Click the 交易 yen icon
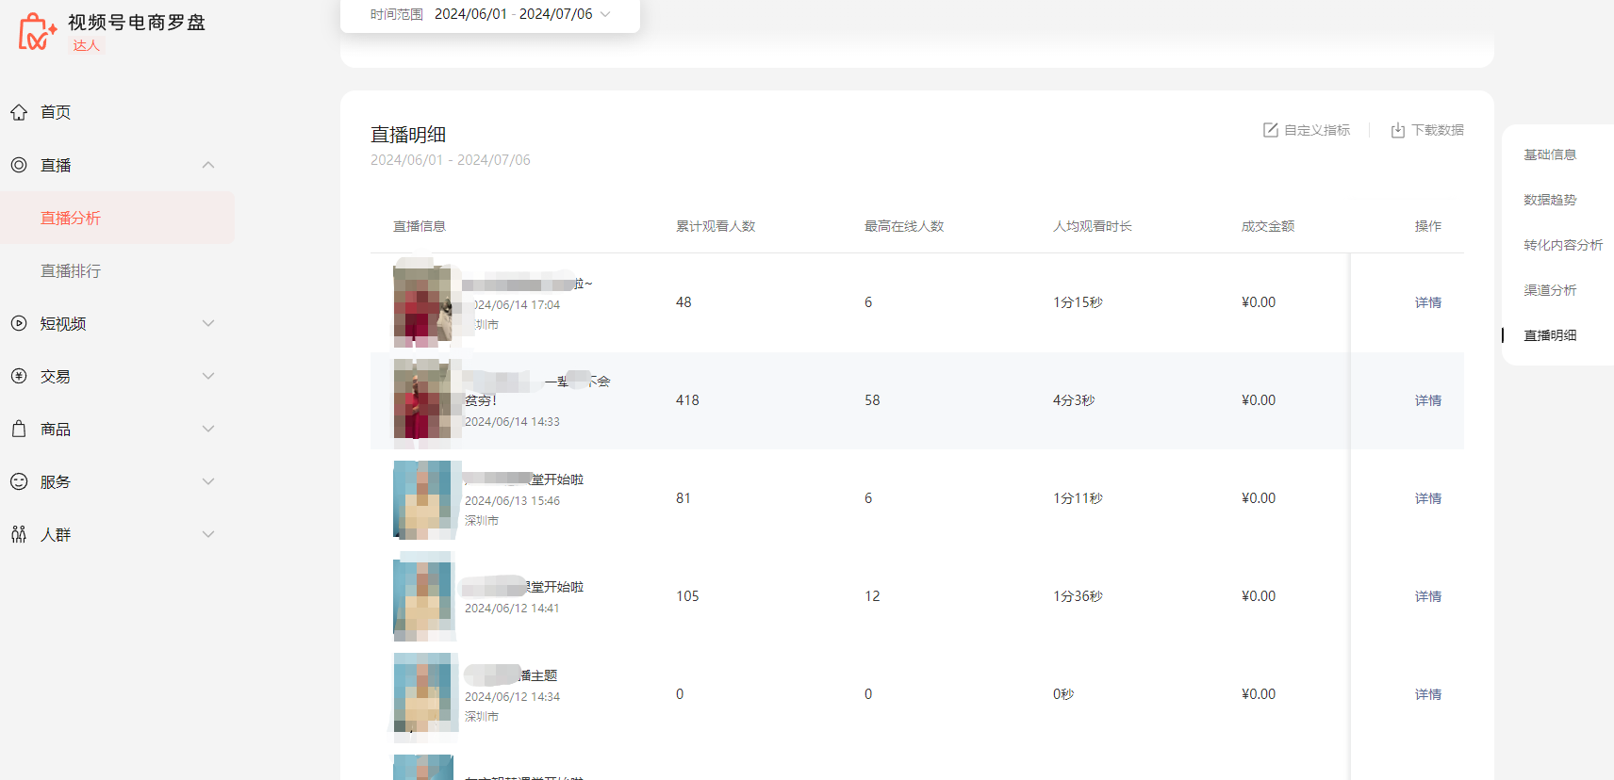 19,376
